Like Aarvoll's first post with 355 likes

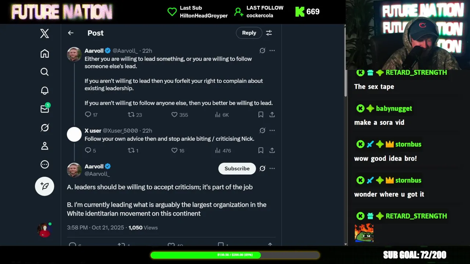[x=174, y=115]
